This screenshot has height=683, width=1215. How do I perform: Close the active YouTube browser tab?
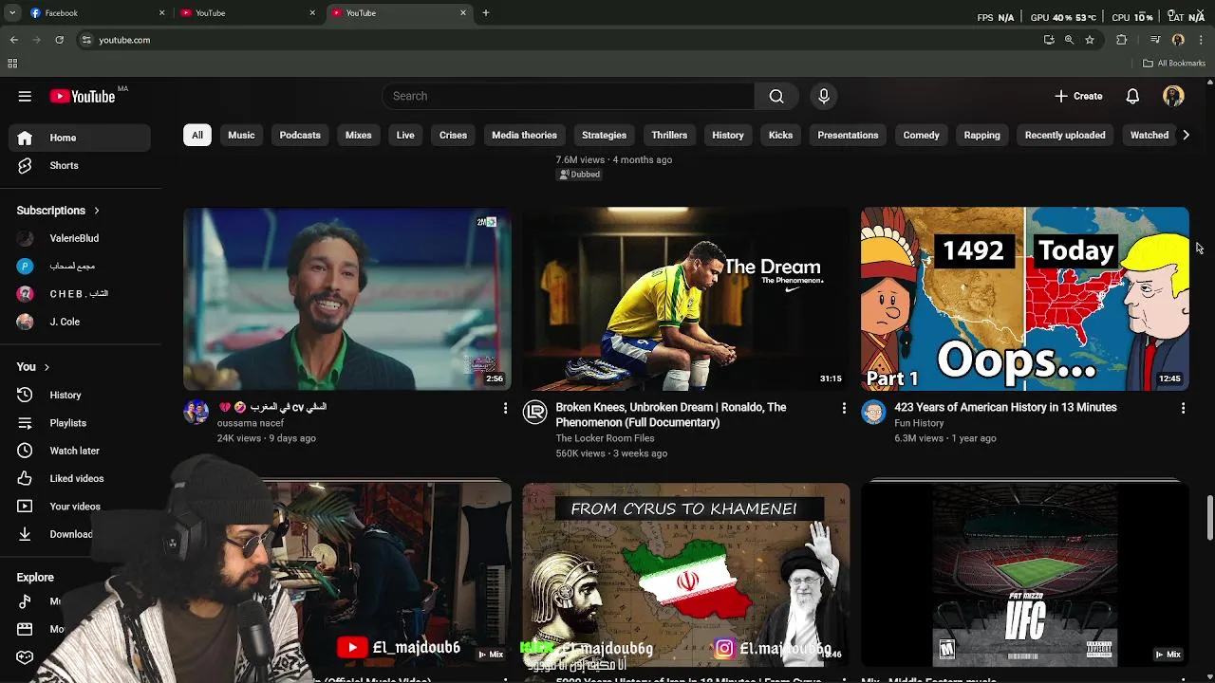[463, 13]
